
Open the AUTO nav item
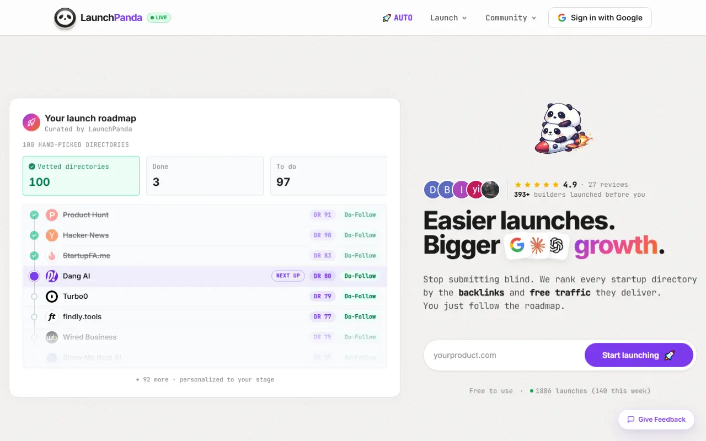point(398,18)
